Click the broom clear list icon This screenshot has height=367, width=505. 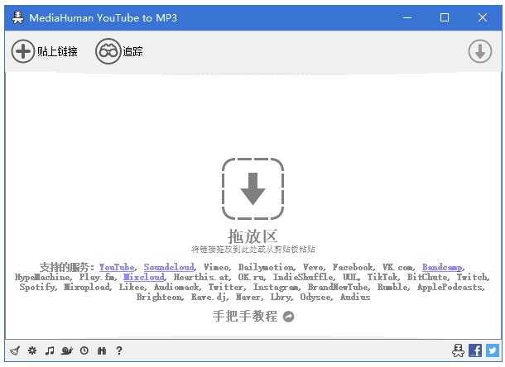click(14, 350)
